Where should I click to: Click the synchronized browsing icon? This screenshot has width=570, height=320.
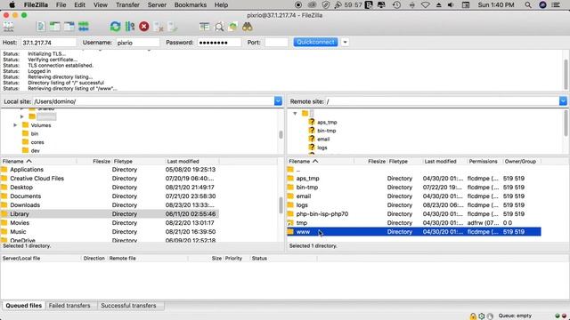click(x=233, y=27)
